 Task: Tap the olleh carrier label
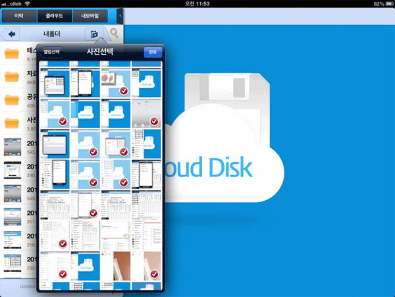[x=16, y=4]
